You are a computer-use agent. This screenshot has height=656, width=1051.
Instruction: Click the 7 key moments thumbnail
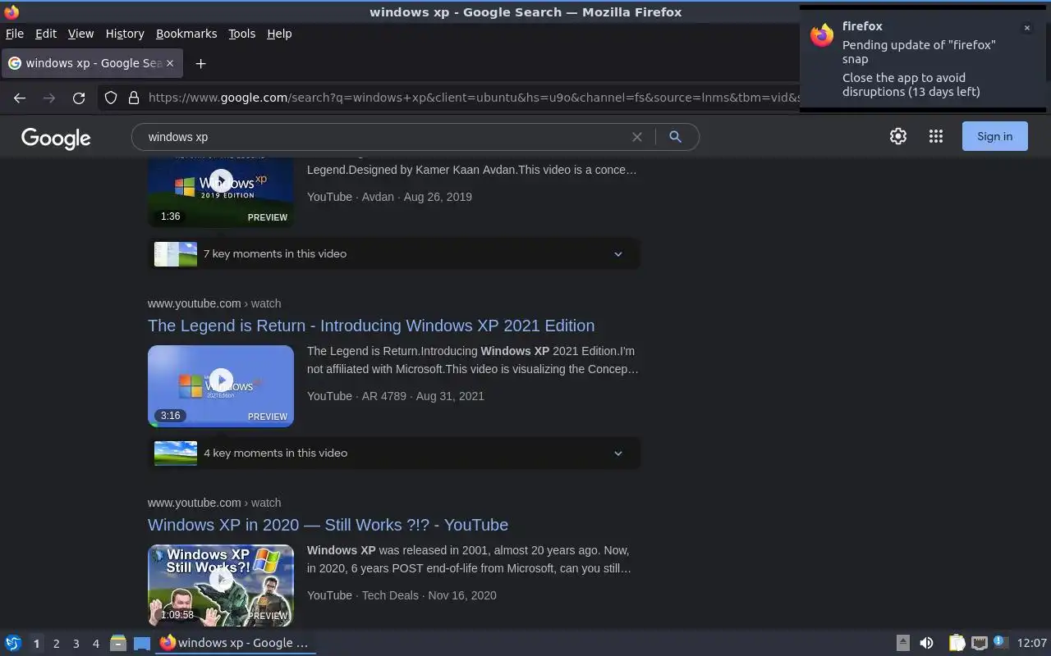(176, 254)
